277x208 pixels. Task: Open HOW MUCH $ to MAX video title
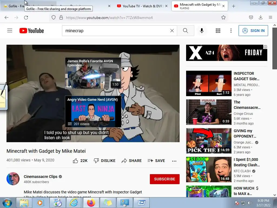click(246, 191)
